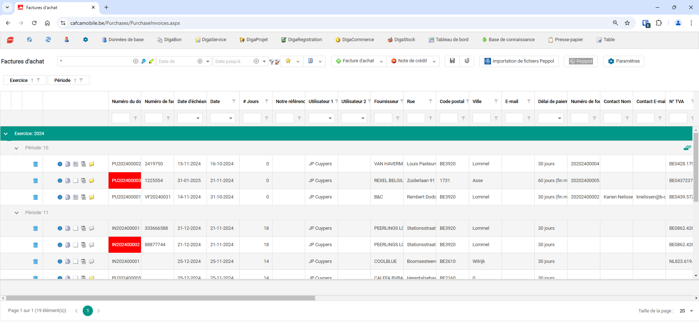This screenshot has height=331, width=699.
Task: Click the Note de crédit button
Action: pos(409,61)
